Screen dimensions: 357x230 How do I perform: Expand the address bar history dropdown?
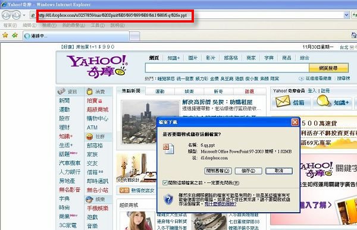(346, 15)
